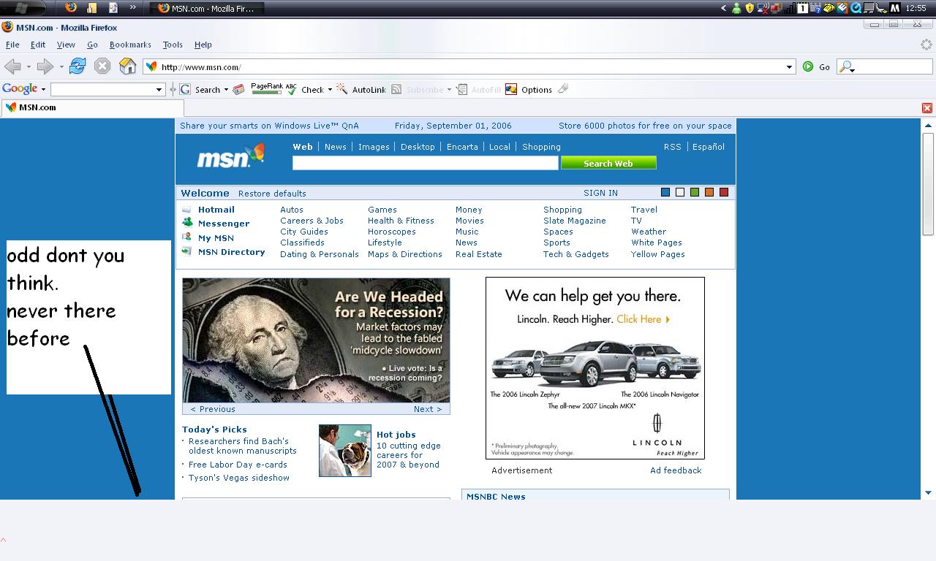Click the green Go button icon
This screenshot has height=561, width=936.
point(808,66)
